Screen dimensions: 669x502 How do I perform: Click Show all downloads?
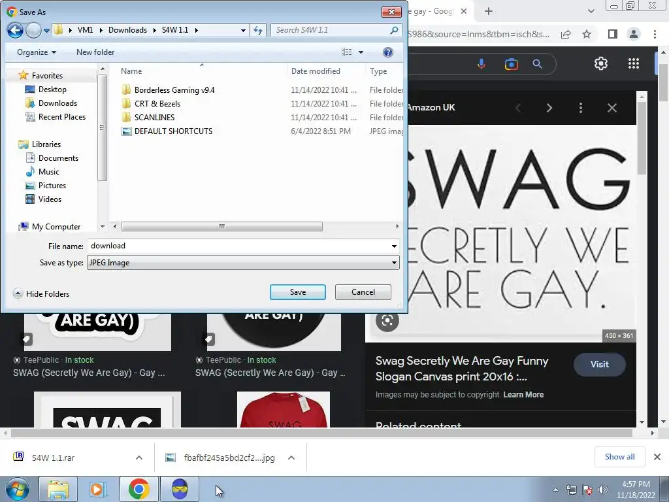point(619,457)
